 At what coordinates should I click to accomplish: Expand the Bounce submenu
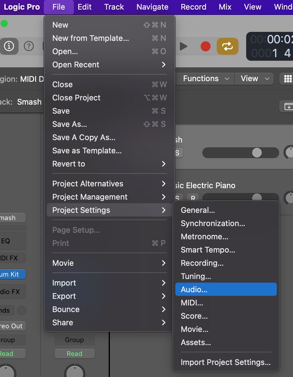pyautogui.click(x=109, y=309)
